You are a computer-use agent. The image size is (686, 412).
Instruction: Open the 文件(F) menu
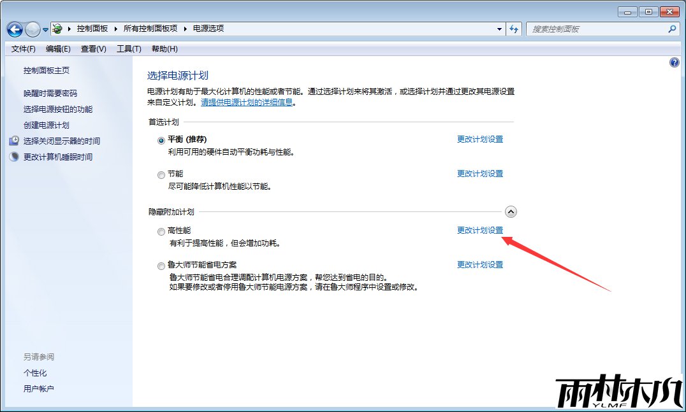[x=24, y=49]
